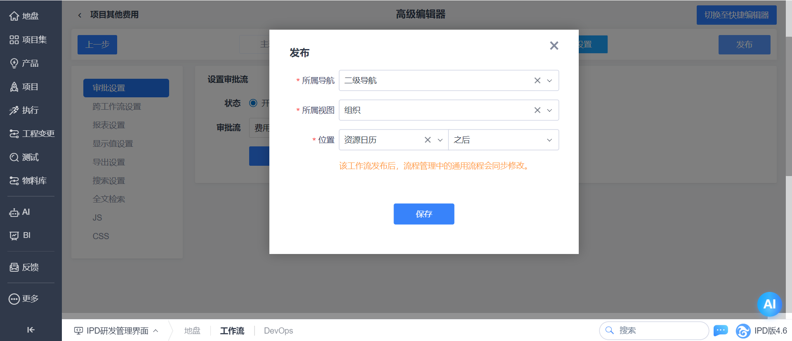
Task: Clear the 所属导航 selection
Action: 537,80
